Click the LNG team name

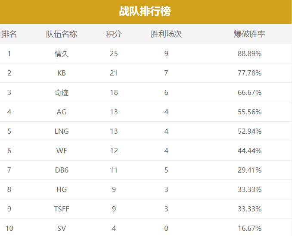click(62, 131)
